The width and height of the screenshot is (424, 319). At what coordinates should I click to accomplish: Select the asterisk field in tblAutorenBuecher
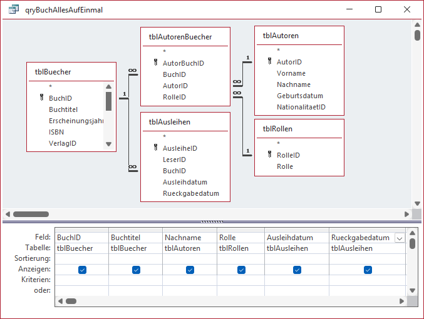[x=164, y=51]
